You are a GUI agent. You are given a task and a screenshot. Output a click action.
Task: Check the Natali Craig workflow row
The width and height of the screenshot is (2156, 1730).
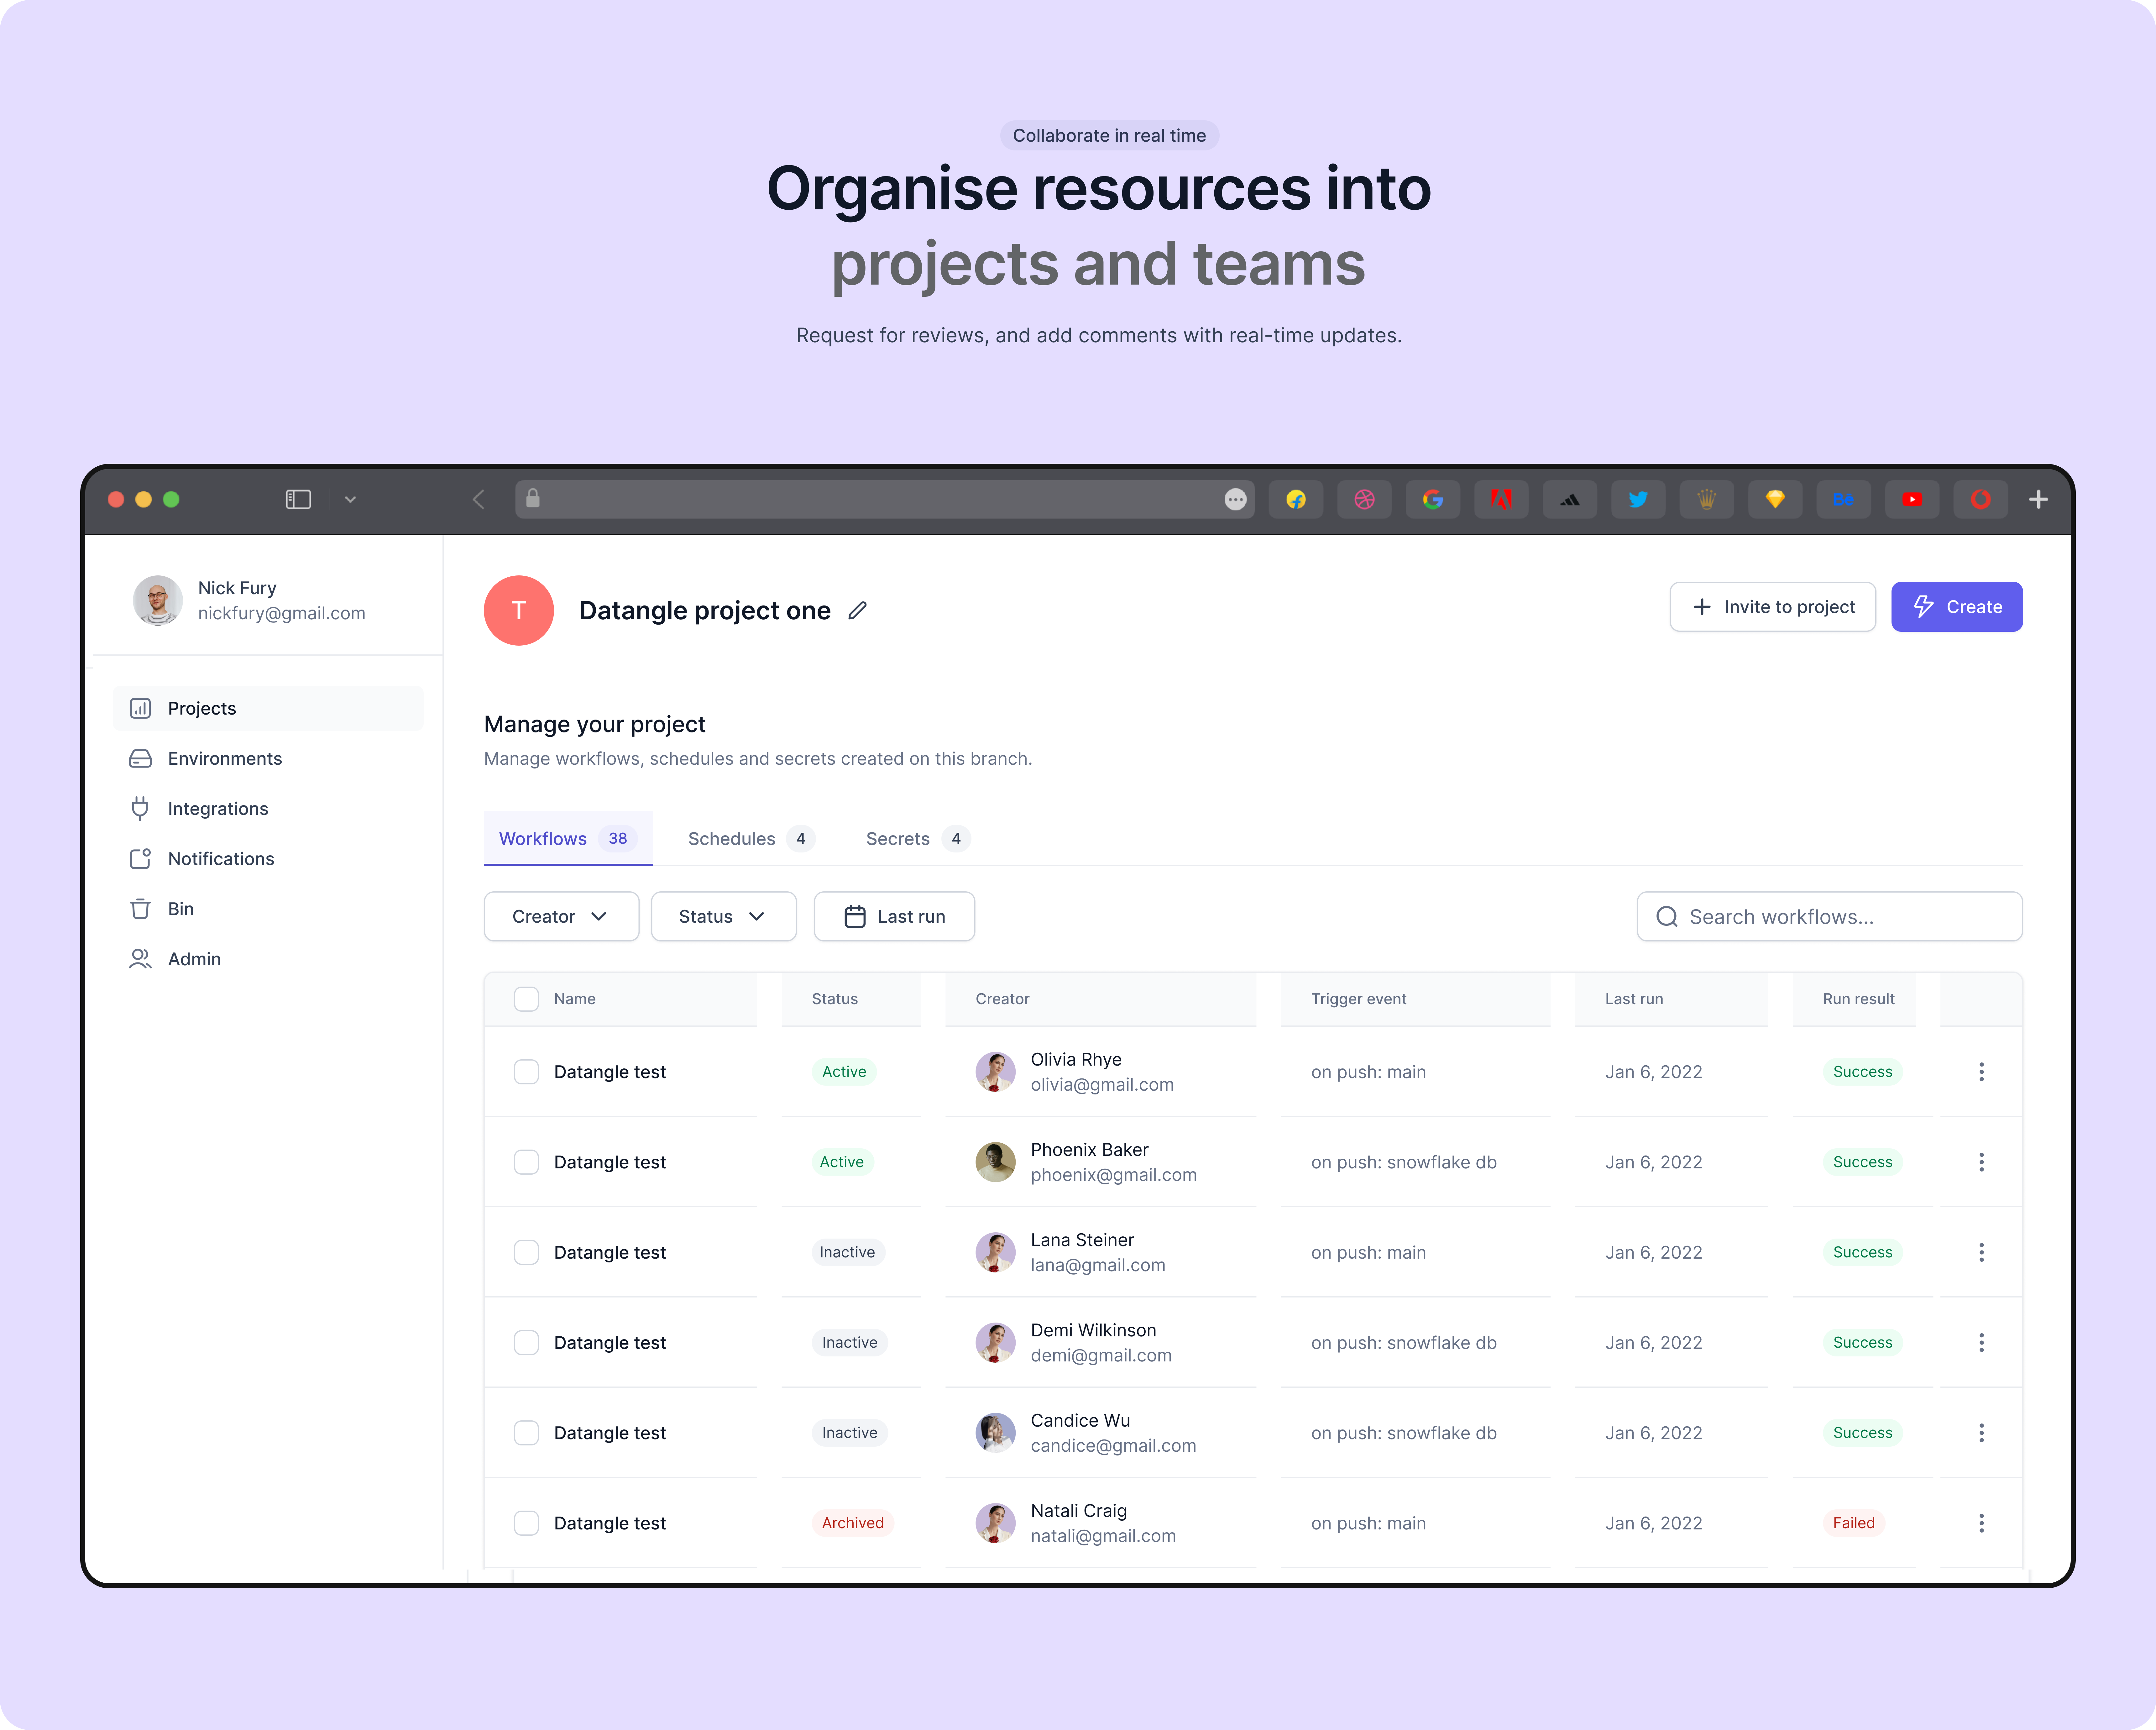tap(526, 1523)
